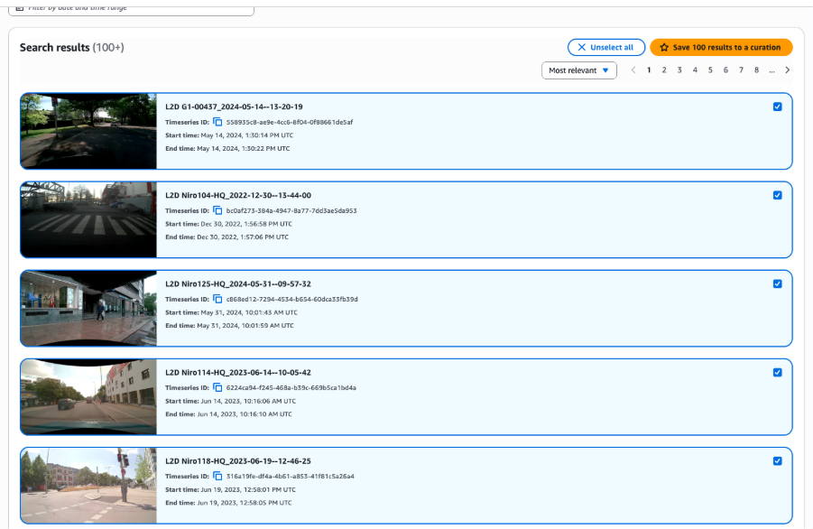Go to results page 5
This screenshot has height=529, width=813.
710,70
